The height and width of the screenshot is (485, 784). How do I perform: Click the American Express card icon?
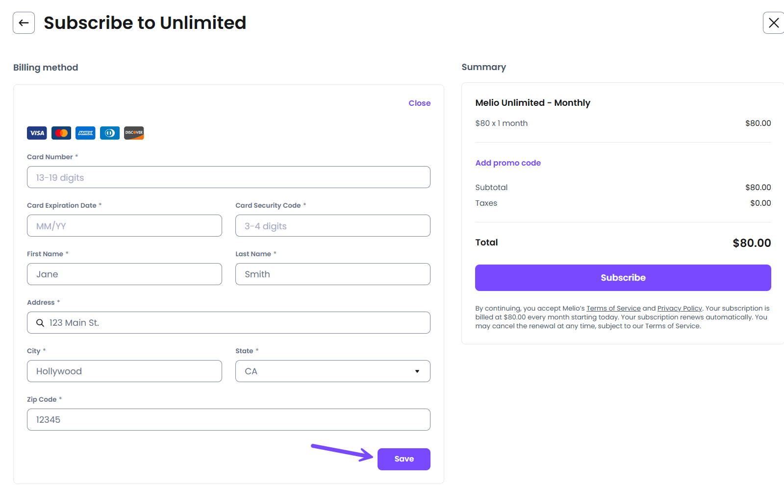(x=85, y=133)
